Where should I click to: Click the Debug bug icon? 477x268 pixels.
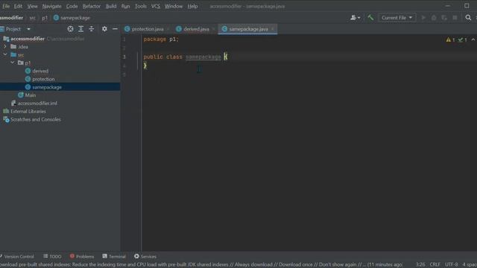(434, 18)
